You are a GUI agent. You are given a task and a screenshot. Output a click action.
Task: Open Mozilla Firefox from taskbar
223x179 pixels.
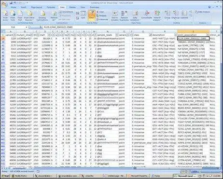[22, 176]
